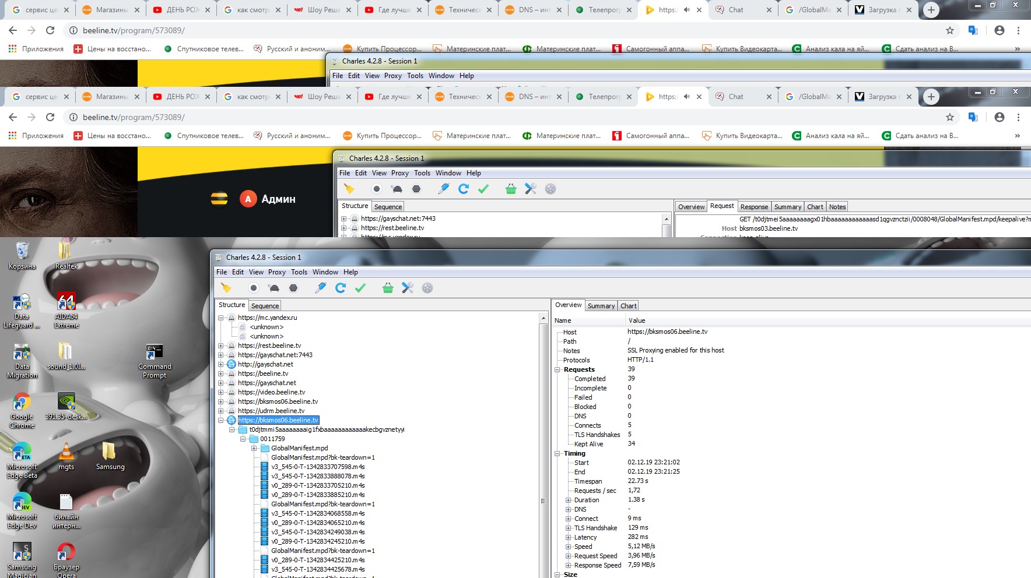Open the Realtek folder on the desktop
The height and width of the screenshot is (578, 1031).
(66, 256)
